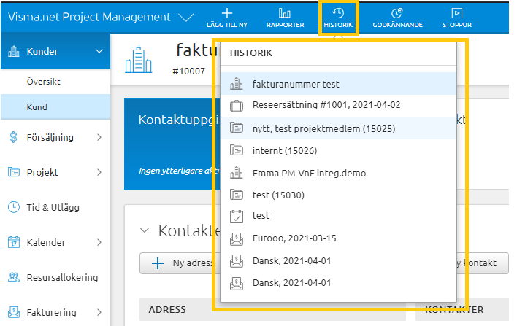Open Kalender menu label
517x326 pixels.
[x=46, y=242]
